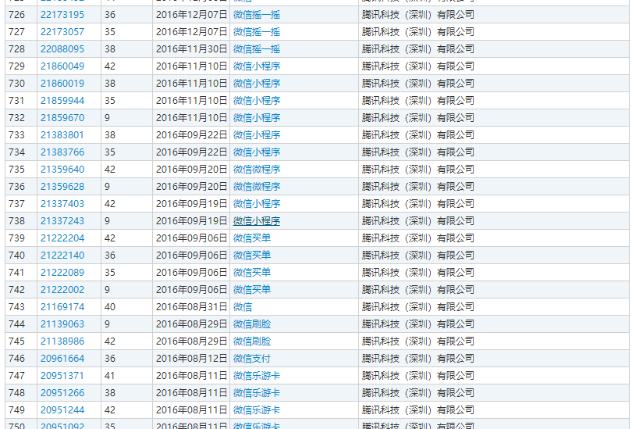The height and width of the screenshot is (429, 636).
Task: Open 微信买单 trademark link in row 740
Action: pyautogui.click(x=252, y=256)
